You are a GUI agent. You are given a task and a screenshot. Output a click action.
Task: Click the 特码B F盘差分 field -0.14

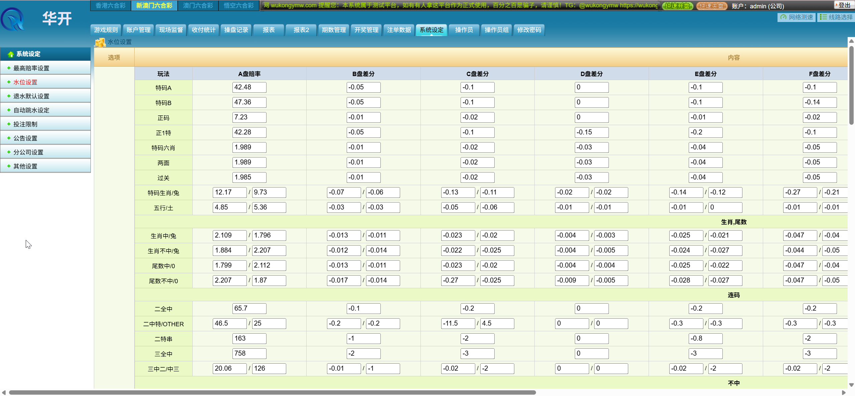(x=820, y=102)
